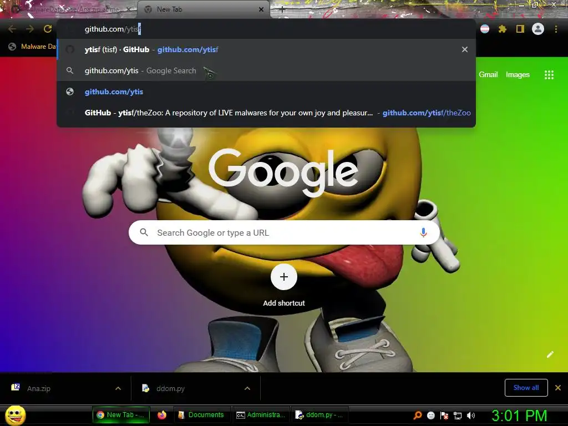Open the Extensions puzzle piece icon
The height and width of the screenshot is (426, 568).
coord(502,29)
